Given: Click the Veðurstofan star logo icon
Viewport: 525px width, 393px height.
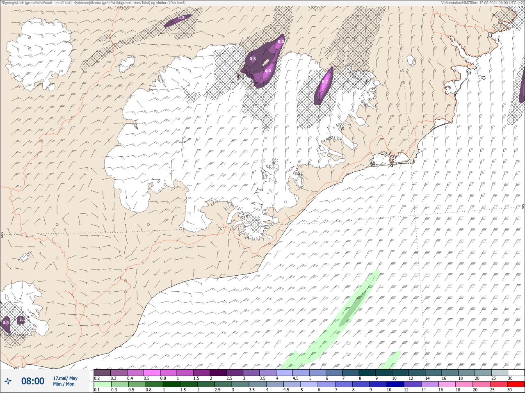Looking at the screenshot, I should point(8,381).
